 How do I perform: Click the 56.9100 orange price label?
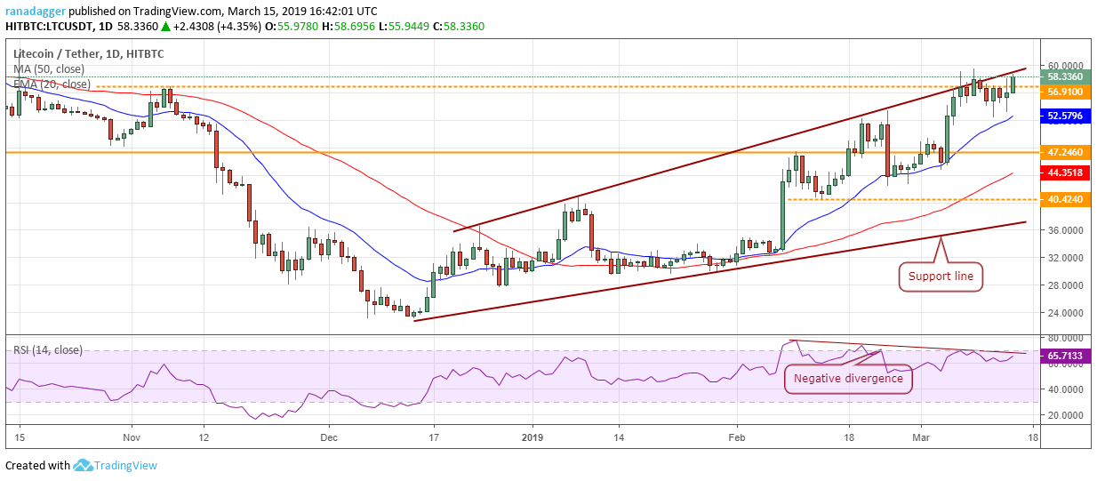point(1066,92)
